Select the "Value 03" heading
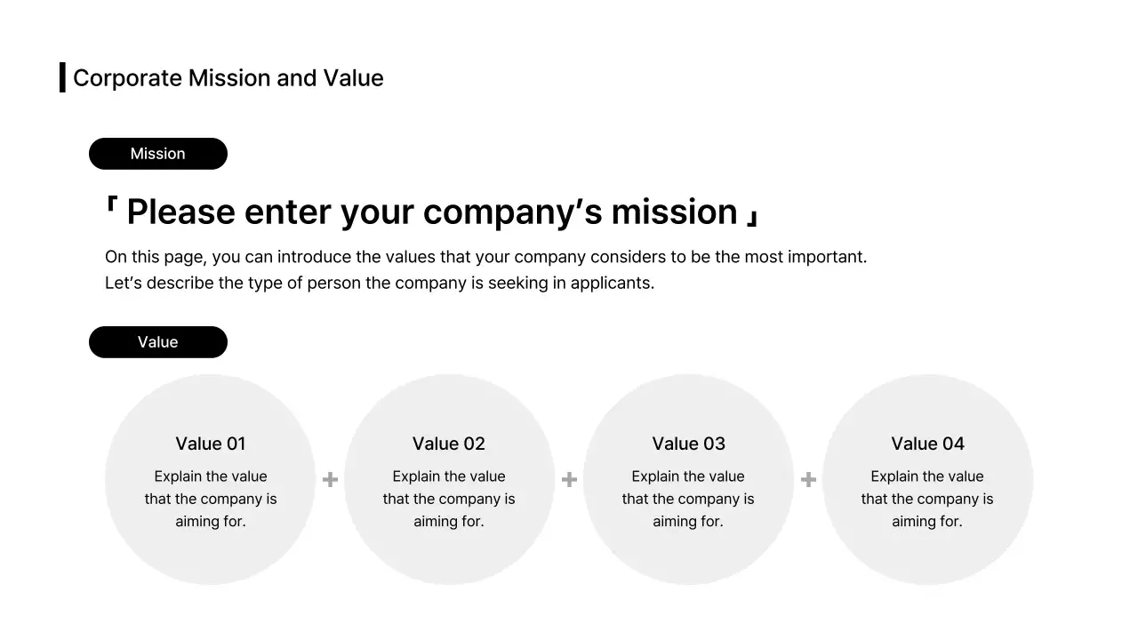Viewport: 1138px width, 640px height. click(689, 444)
